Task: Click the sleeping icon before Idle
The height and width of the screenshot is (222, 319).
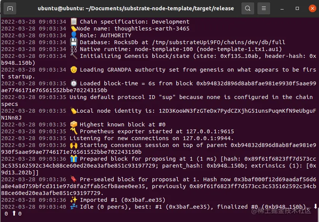Action: pos(73,207)
